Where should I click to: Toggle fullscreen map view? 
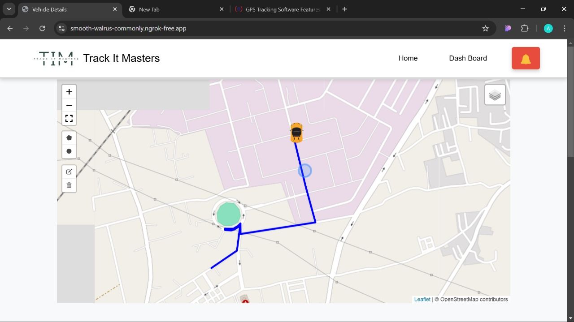coord(69,119)
